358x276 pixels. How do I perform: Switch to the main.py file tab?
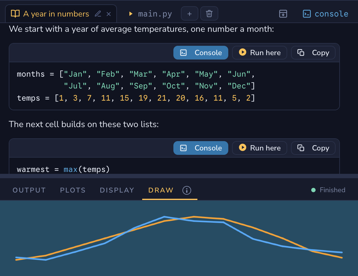[x=155, y=14]
